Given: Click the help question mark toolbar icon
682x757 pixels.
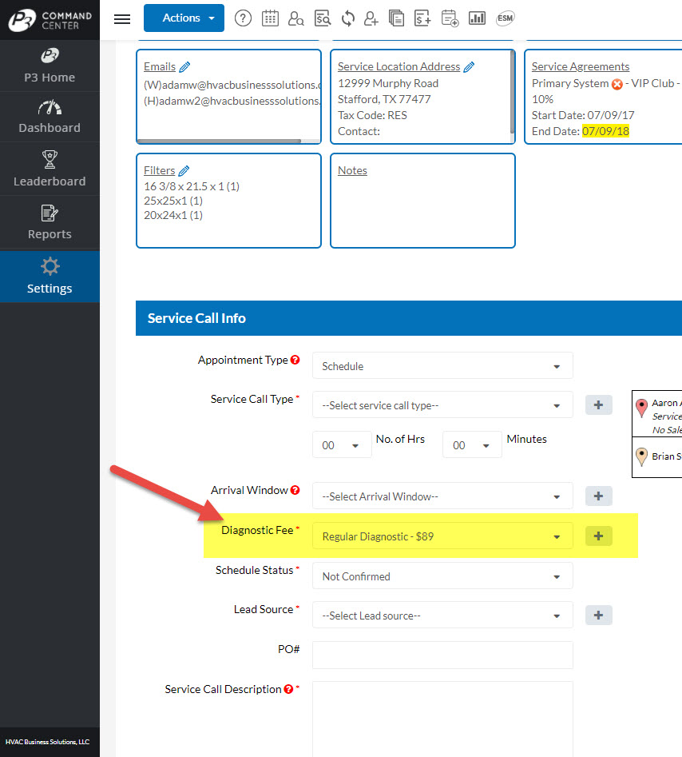Looking at the screenshot, I should pyautogui.click(x=243, y=18).
